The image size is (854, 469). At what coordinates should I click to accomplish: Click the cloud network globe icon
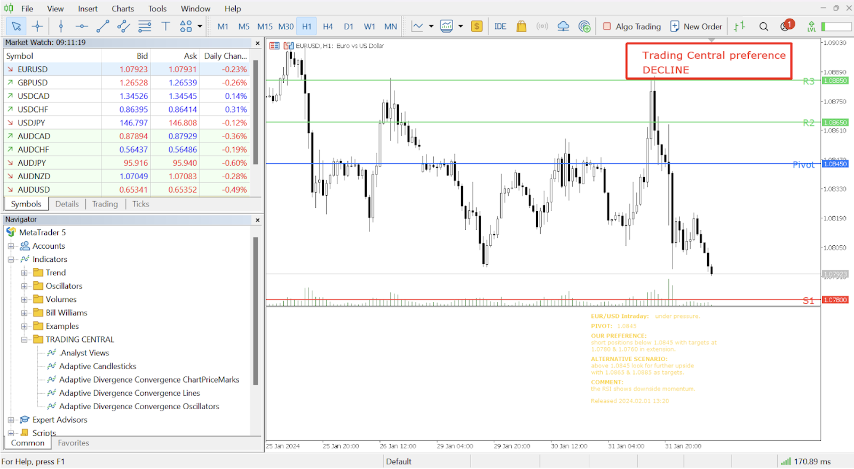tap(584, 26)
